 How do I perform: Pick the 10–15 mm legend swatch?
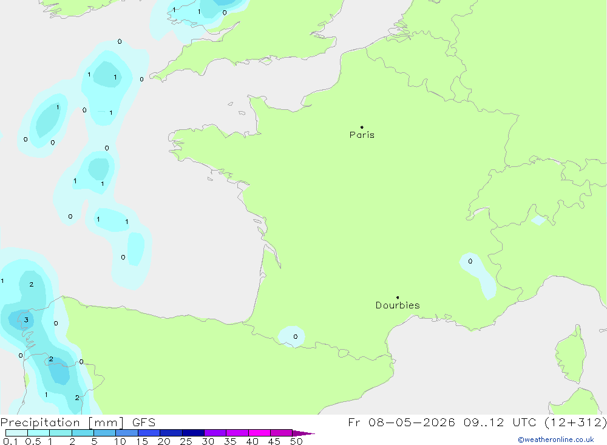pos(127,433)
